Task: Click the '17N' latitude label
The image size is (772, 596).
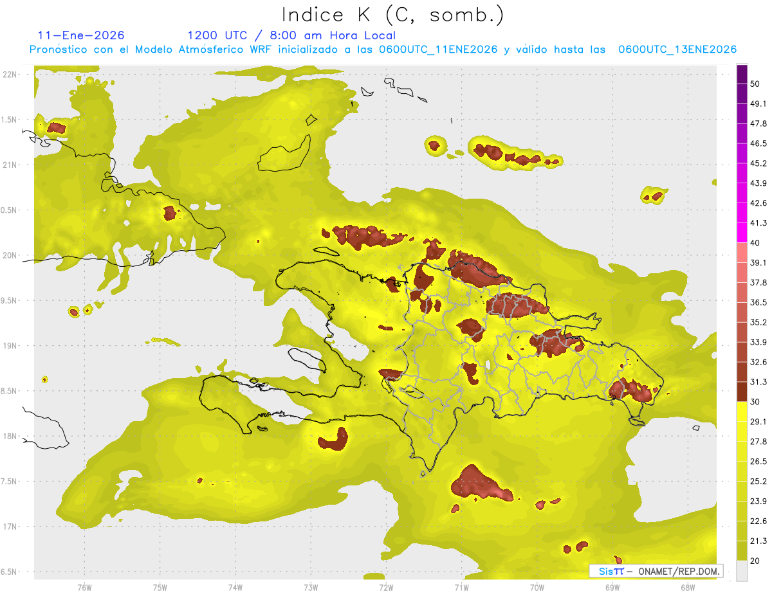Action: tap(10, 527)
